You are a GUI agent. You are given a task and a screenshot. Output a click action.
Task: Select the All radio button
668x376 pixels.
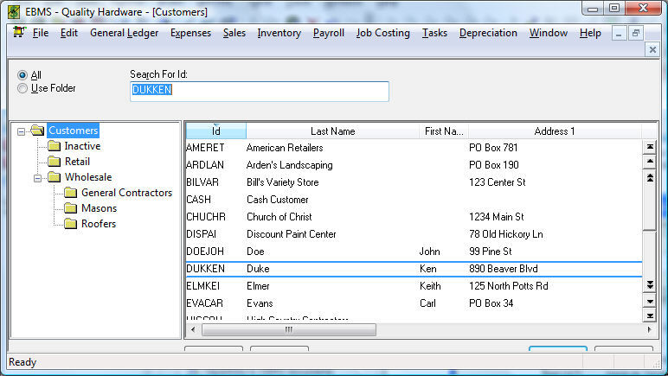(22, 75)
